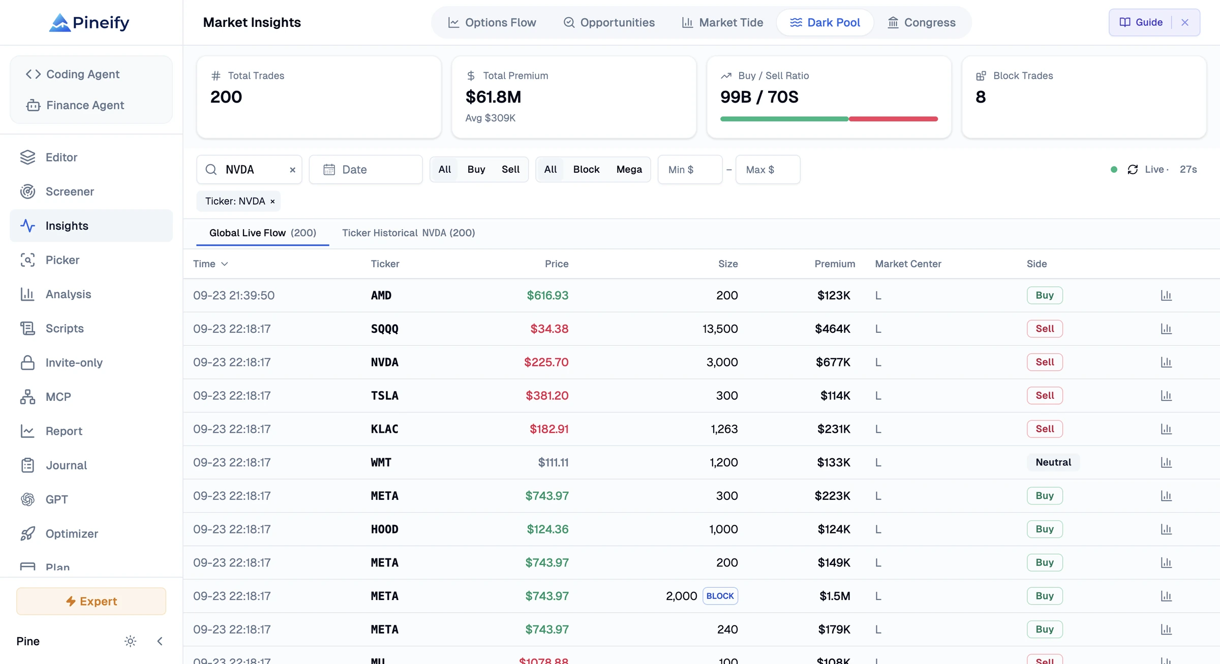Screen dimensions: 1220x664
Task: Click the BLOCK tag in the META row
Action: tap(720, 596)
